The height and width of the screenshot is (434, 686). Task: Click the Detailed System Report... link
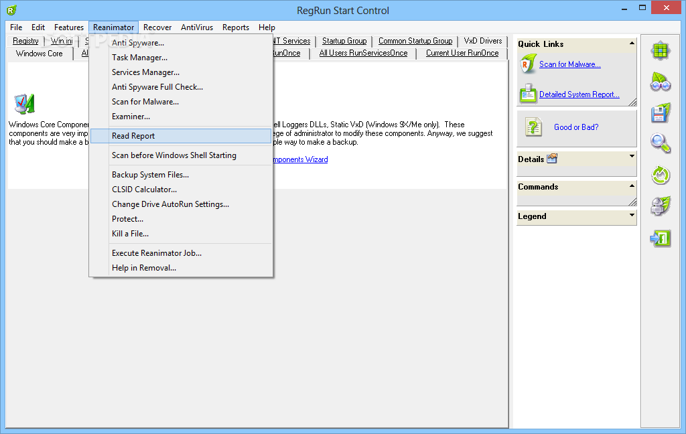tap(579, 94)
